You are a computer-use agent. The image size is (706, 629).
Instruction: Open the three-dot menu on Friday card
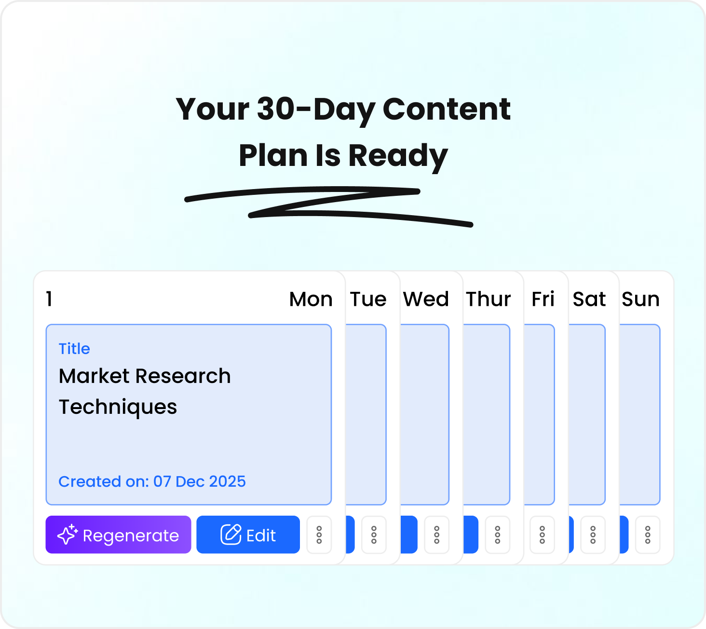click(x=543, y=535)
